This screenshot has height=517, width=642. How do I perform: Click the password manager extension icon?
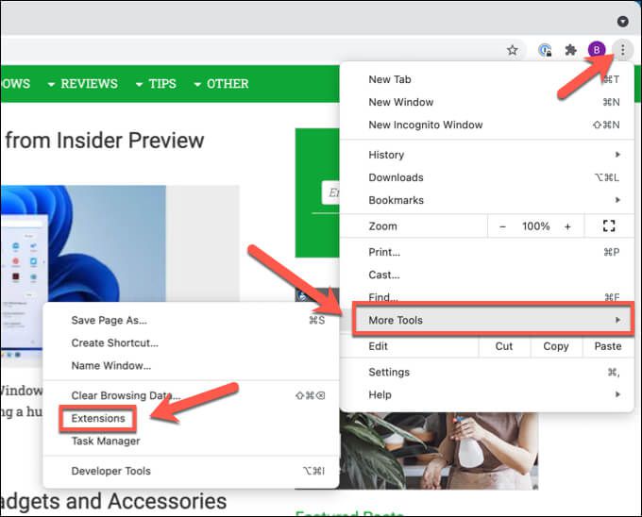[545, 50]
